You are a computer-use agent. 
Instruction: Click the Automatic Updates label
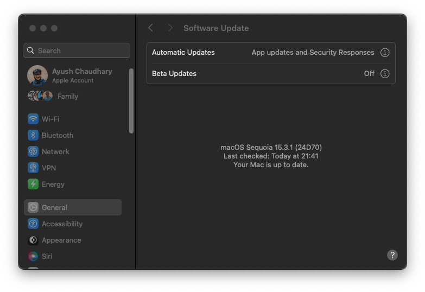click(x=183, y=52)
